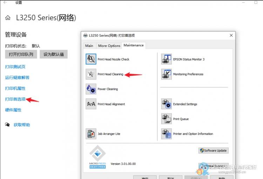Click 设为默认值 button

tap(53, 54)
